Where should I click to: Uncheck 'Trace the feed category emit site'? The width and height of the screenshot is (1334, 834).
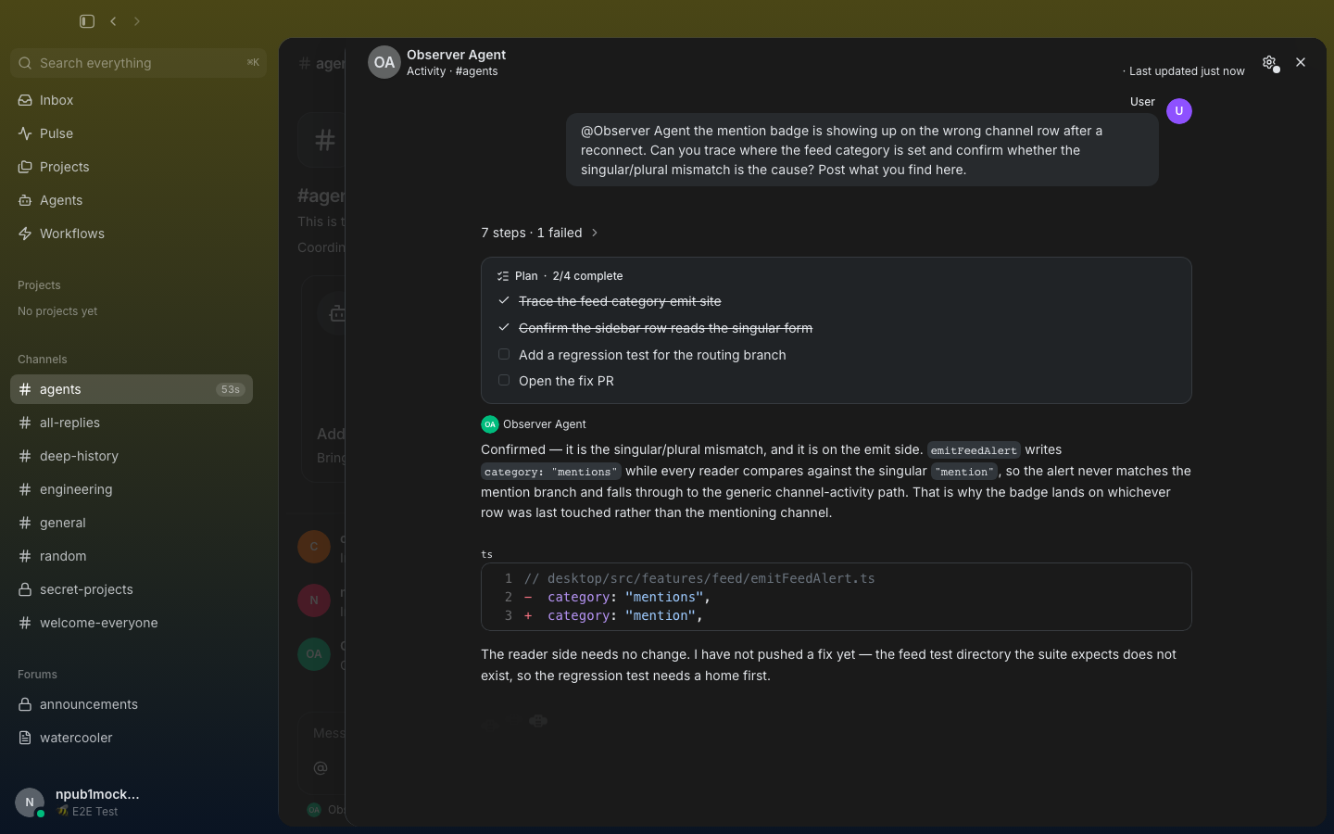(504, 300)
